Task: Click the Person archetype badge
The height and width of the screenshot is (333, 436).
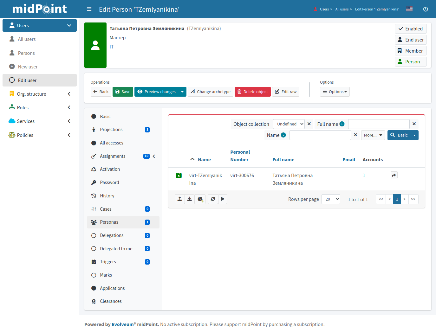Action: (x=411, y=61)
